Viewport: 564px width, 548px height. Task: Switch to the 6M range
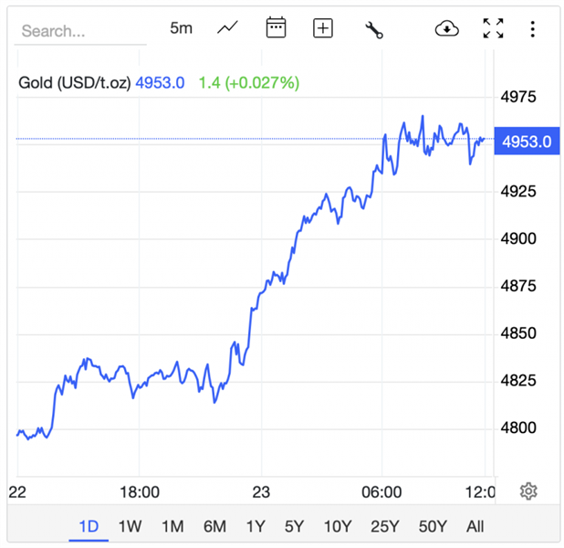point(214,526)
